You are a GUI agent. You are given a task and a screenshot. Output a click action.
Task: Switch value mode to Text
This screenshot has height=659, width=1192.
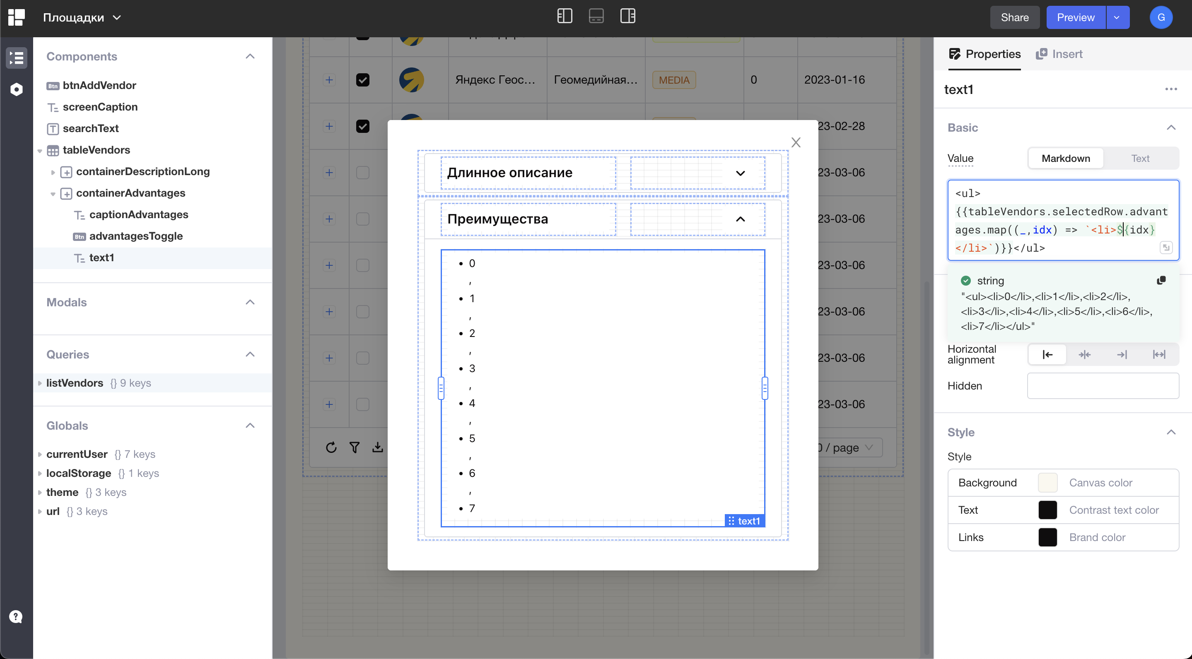tap(1140, 158)
